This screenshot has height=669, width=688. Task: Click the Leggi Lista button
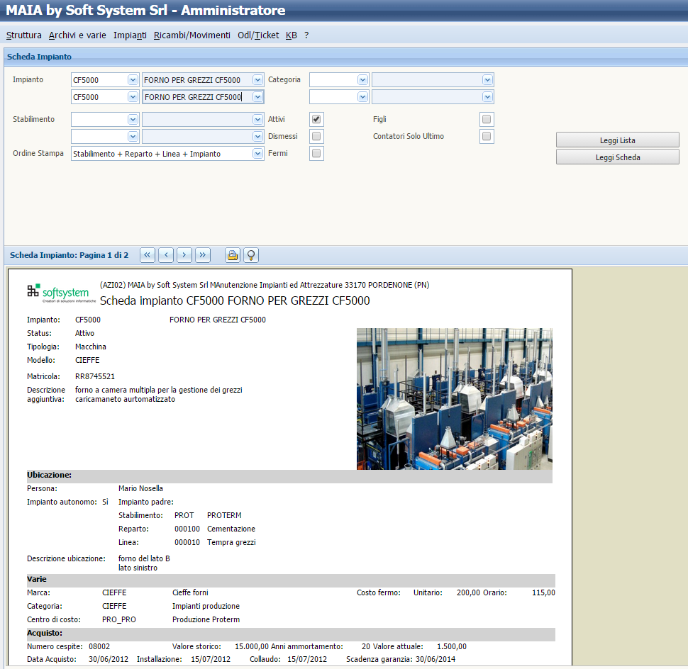(x=617, y=140)
